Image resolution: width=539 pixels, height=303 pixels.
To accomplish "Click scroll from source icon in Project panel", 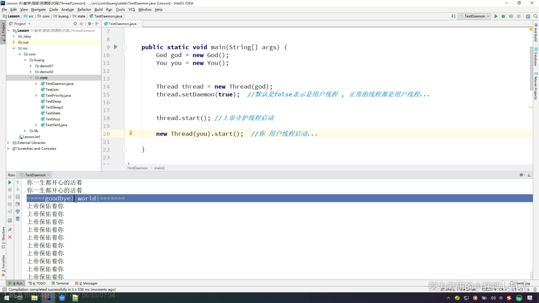I will click(x=75, y=24).
